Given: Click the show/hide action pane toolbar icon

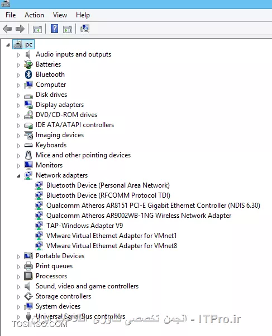Looking at the screenshot, I should tap(68, 29).
